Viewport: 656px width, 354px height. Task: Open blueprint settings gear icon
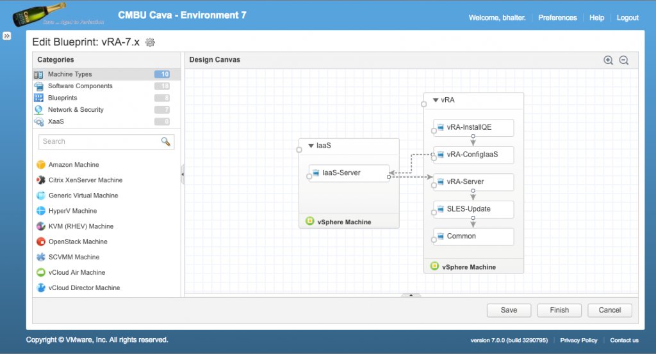(x=150, y=42)
